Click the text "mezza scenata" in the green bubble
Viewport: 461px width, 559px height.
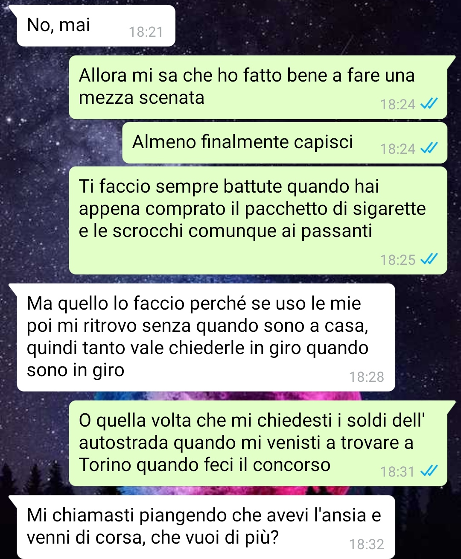142,98
